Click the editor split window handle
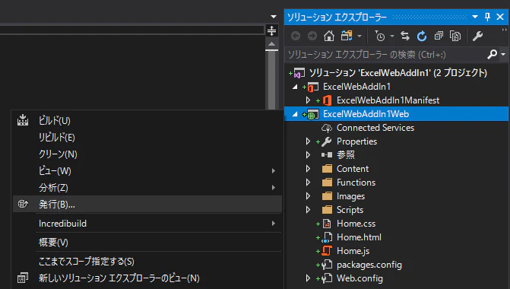The width and height of the screenshot is (510, 289). [271, 31]
